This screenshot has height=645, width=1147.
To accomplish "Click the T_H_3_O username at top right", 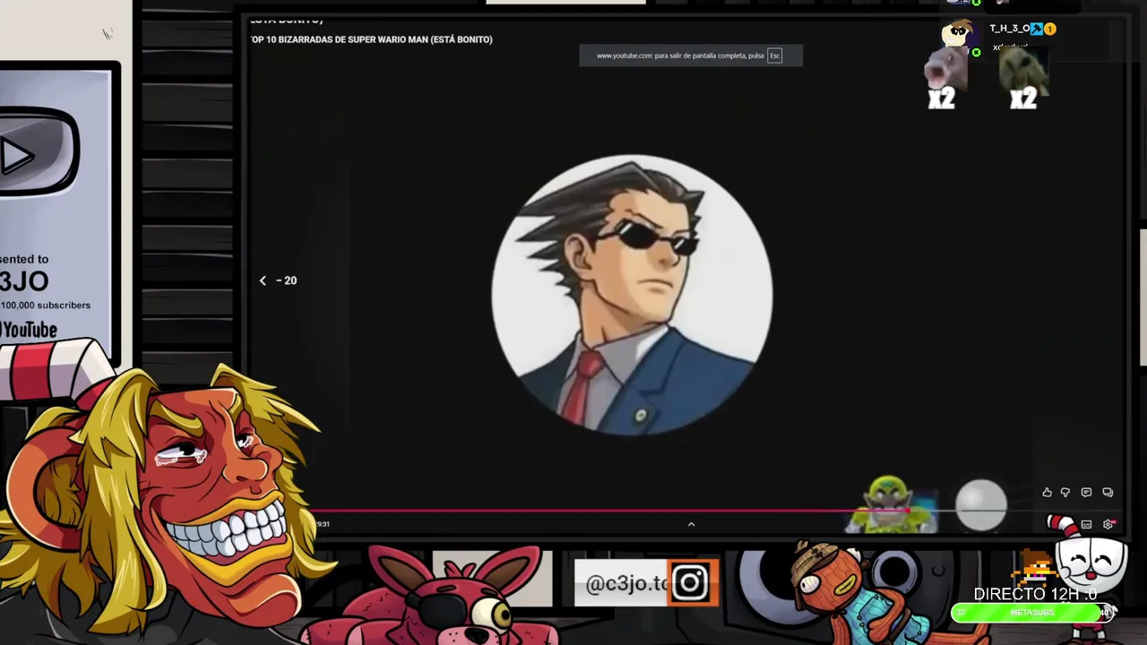I will 1010,29.
